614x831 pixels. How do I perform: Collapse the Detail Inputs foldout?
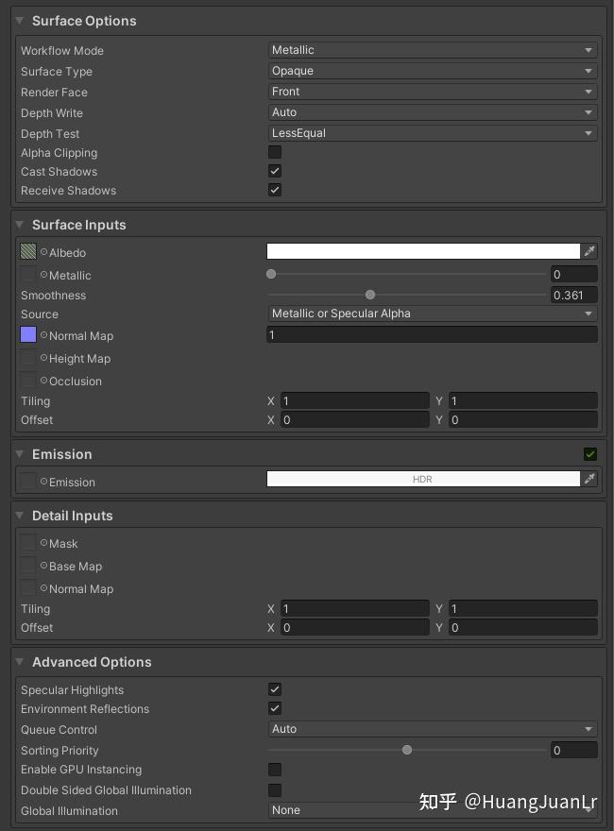pyautogui.click(x=22, y=516)
